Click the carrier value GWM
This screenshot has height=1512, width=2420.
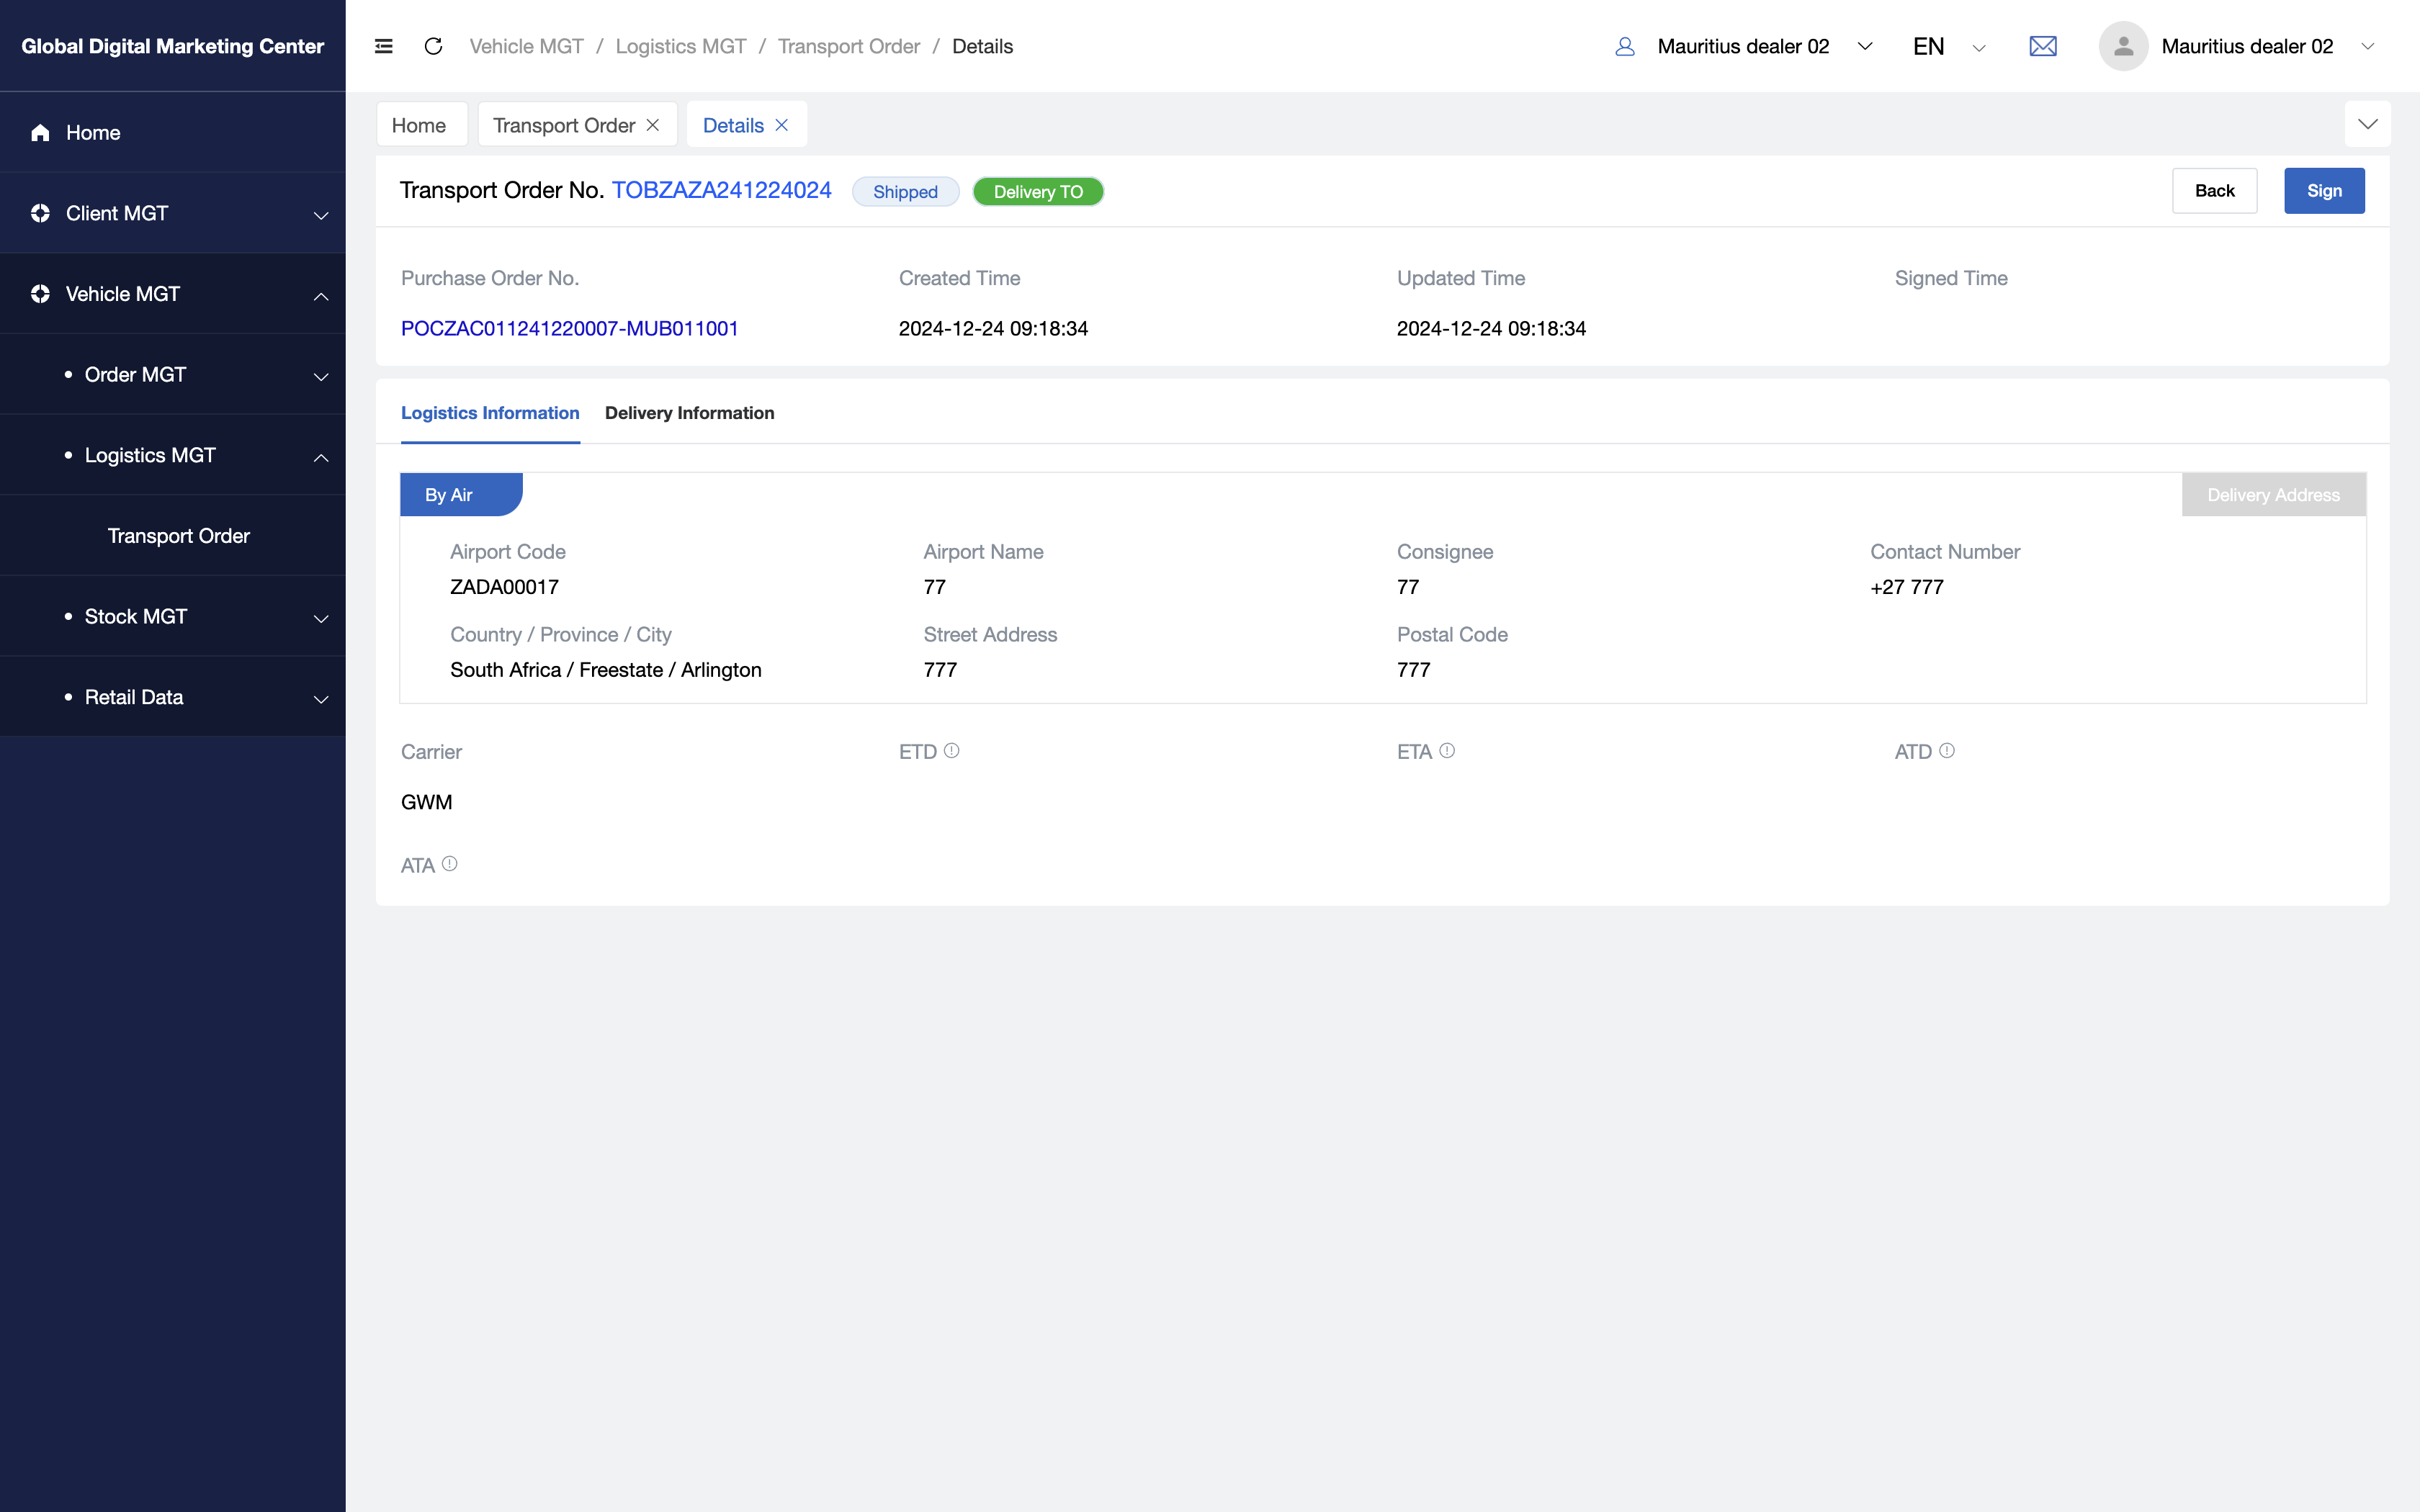tap(427, 802)
